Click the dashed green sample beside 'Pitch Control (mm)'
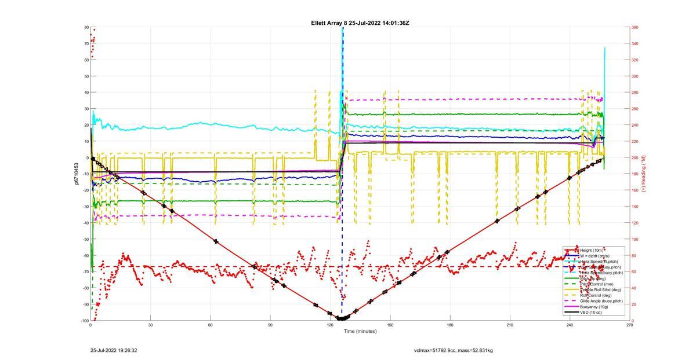The width and height of the screenshot is (696, 360). pos(572,284)
